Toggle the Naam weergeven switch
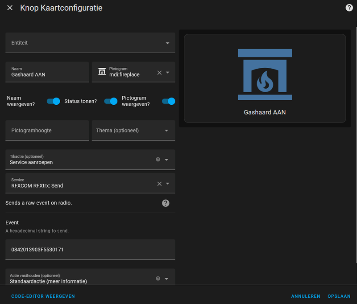This screenshot has height=304, width=357. pos(53,101)
